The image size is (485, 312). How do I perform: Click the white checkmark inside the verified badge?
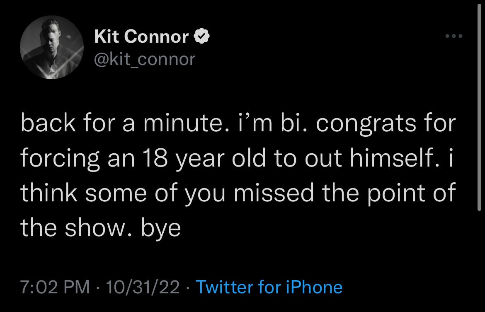tap(202, 36)
